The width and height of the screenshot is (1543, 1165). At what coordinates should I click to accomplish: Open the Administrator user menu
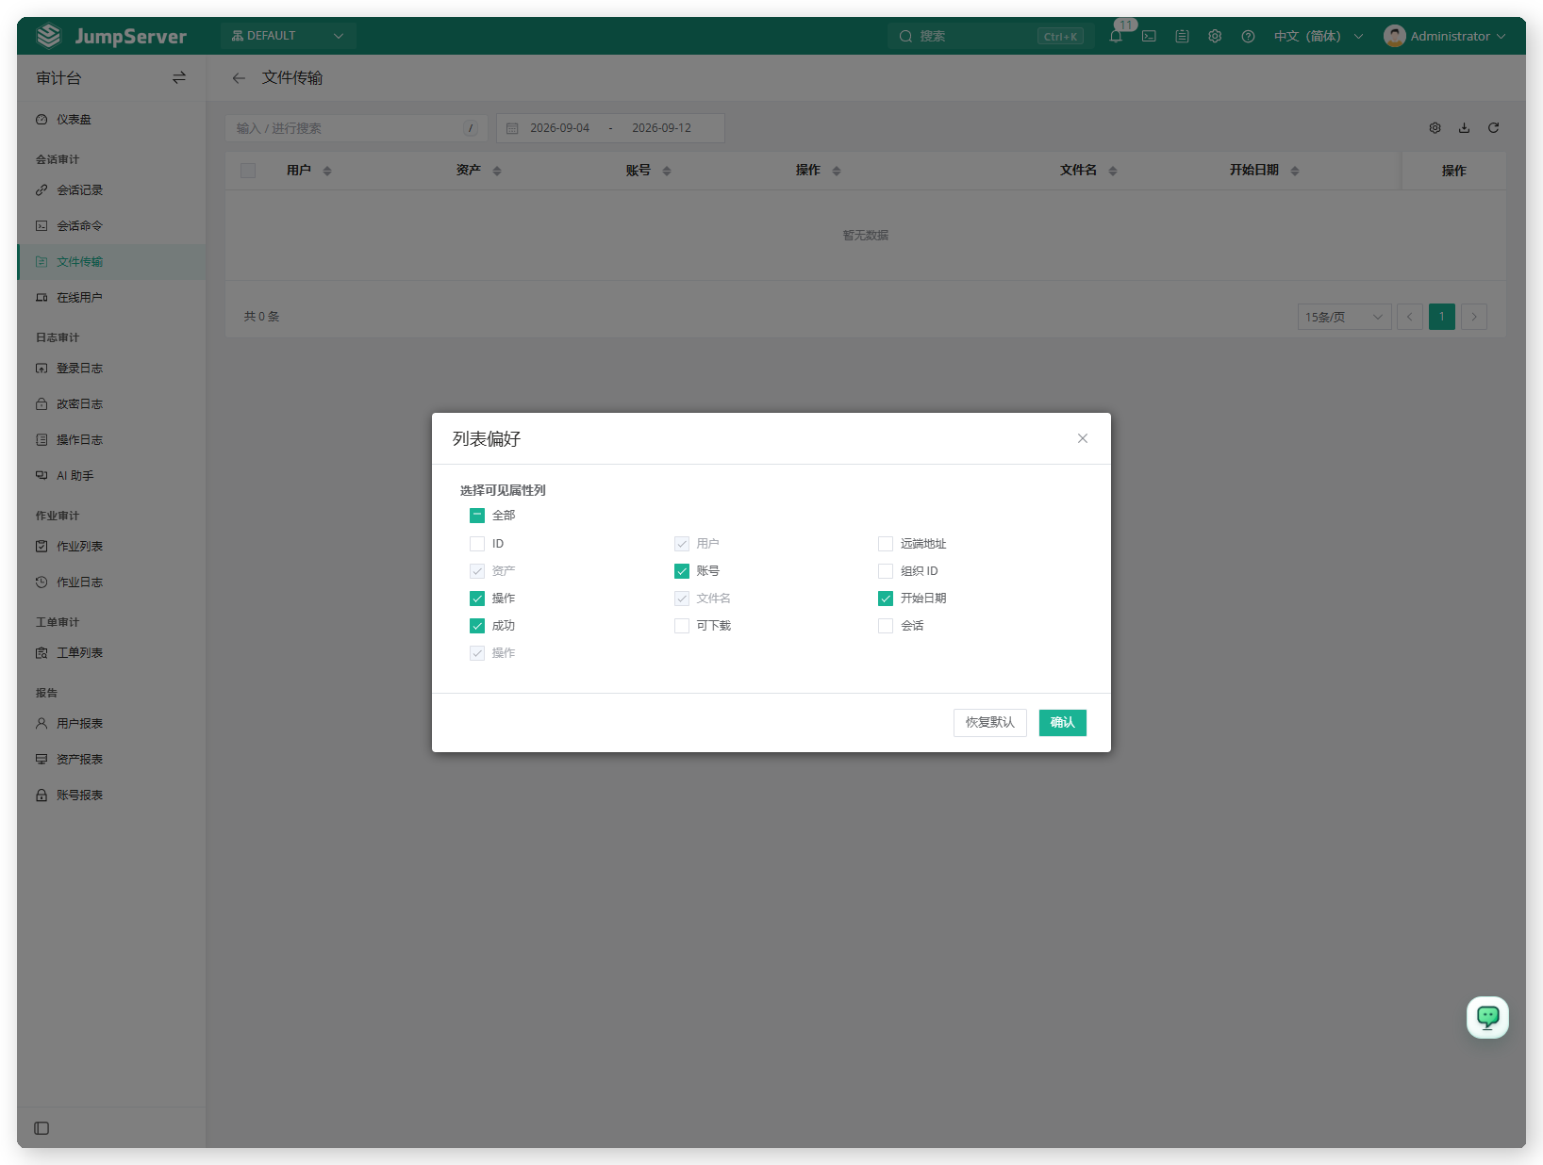click(x=1444, y=36)
